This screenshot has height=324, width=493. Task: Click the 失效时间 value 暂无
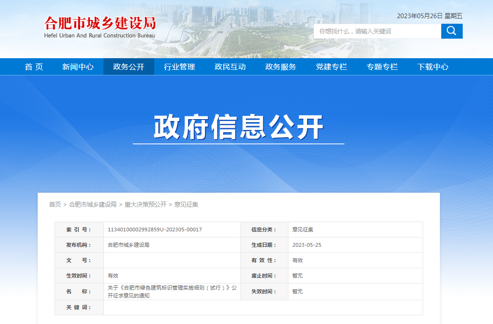(297, 291)
